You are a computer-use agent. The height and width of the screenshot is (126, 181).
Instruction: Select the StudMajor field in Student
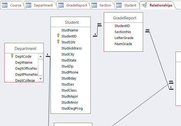(x=69, y=96)
